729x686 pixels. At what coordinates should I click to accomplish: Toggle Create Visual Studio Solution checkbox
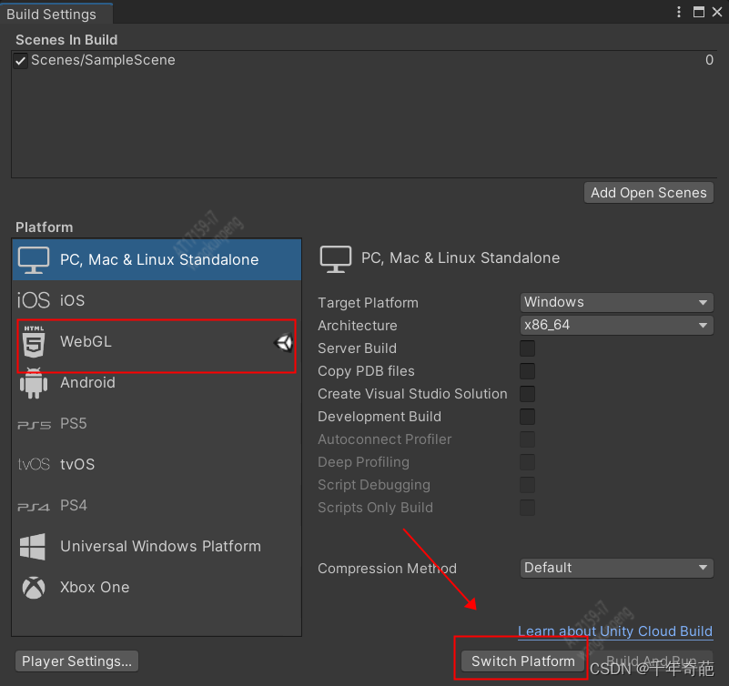point(527,394)
